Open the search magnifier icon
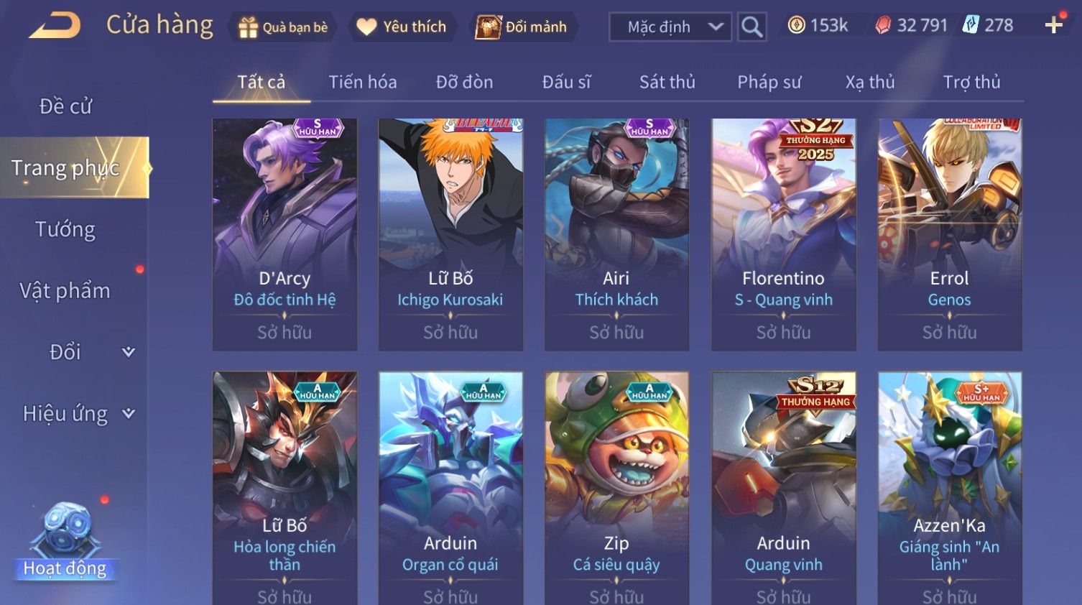This screenshot has height=605, width=1082. pos(752,27)
